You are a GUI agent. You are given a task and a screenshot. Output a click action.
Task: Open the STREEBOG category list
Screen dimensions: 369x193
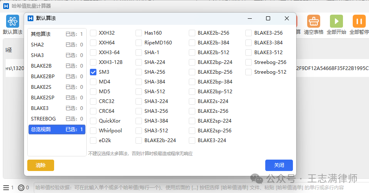point(57,119)
